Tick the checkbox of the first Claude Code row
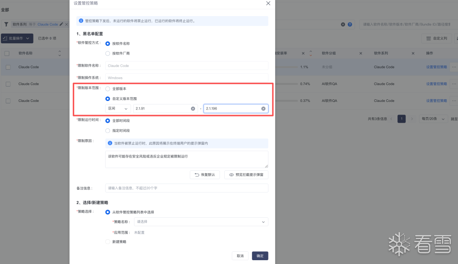This screenshot has height=264, width=458. pos(8,67)
